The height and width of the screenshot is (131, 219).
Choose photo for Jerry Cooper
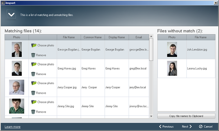(43, 83)
